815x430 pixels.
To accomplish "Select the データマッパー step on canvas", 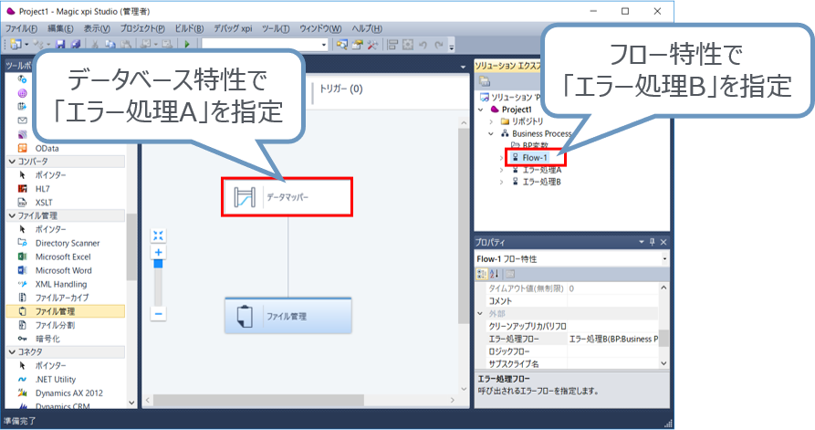I will [287, 196].
